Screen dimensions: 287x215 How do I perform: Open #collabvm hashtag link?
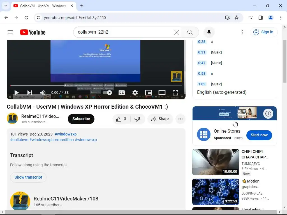click(x=19, y=140)
